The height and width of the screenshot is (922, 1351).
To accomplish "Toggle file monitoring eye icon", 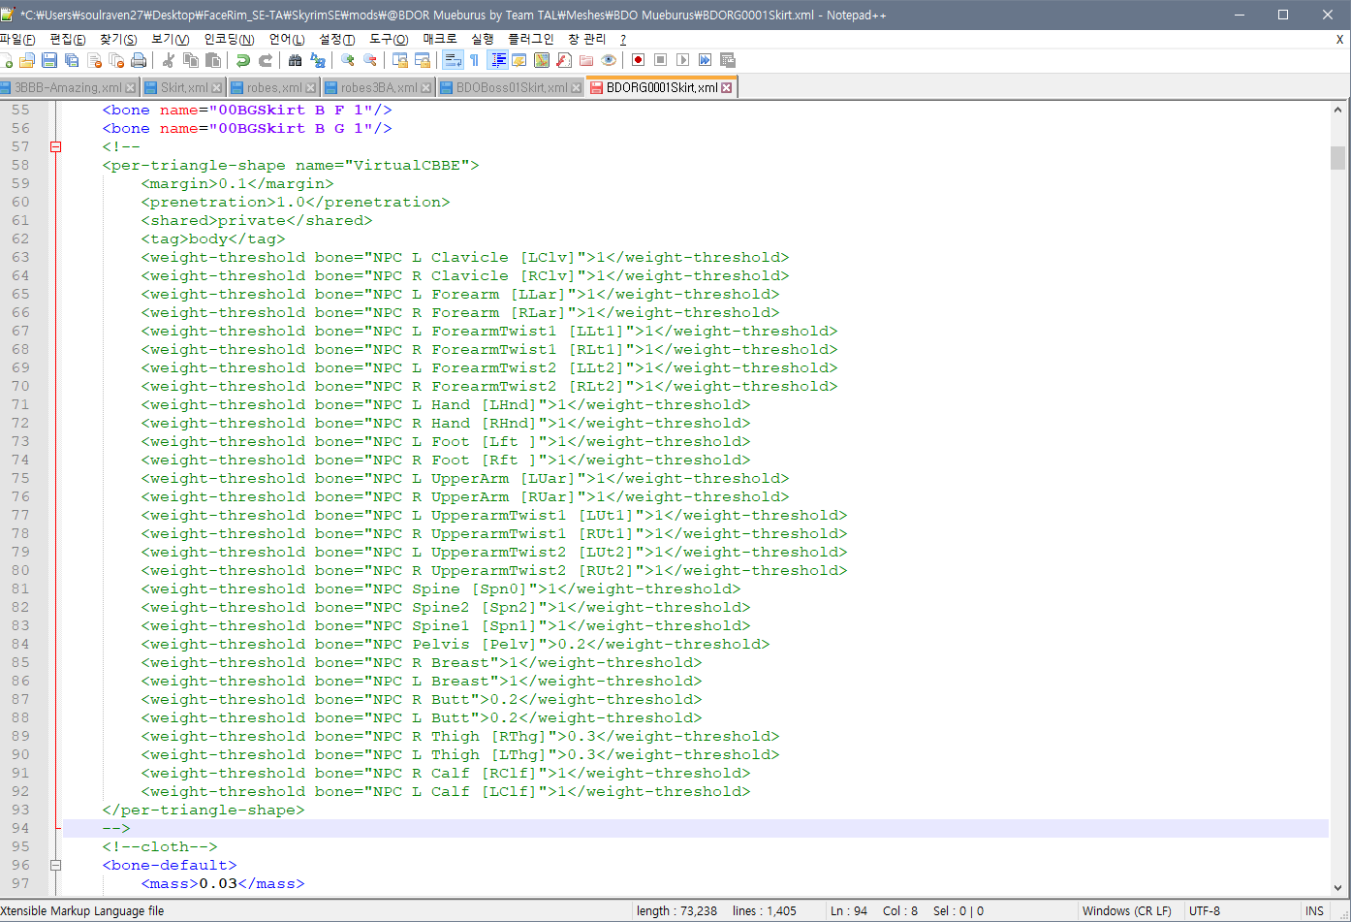I will coord(609,60).
